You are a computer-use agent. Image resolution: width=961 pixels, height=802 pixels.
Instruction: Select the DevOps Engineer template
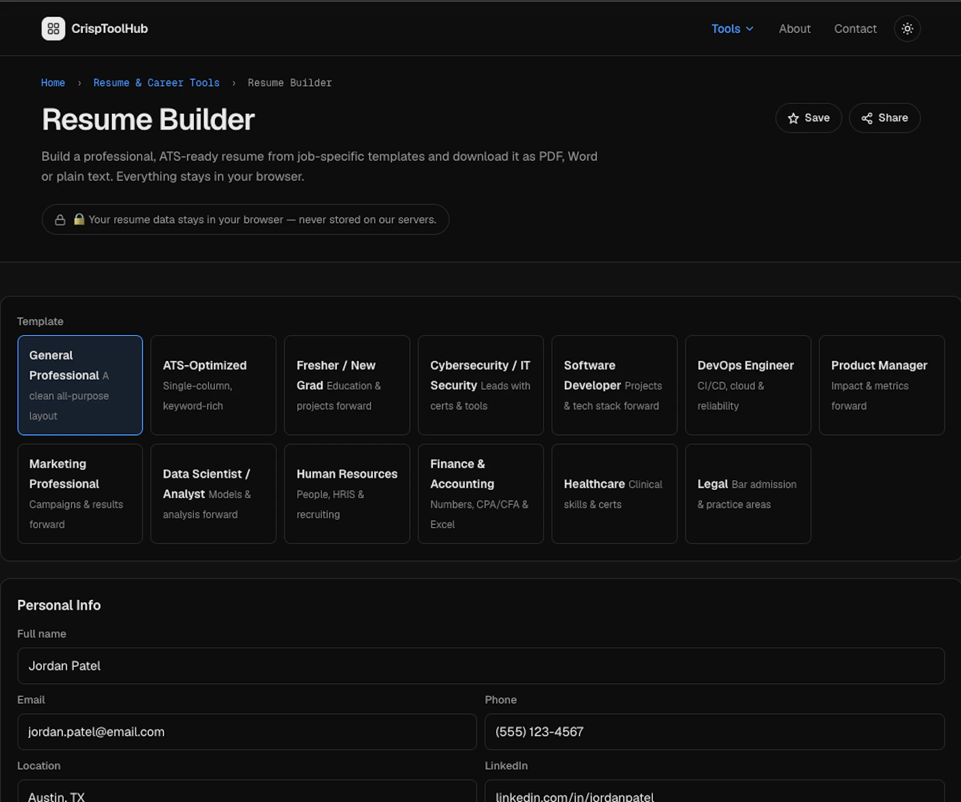click(x=748, y=385)
